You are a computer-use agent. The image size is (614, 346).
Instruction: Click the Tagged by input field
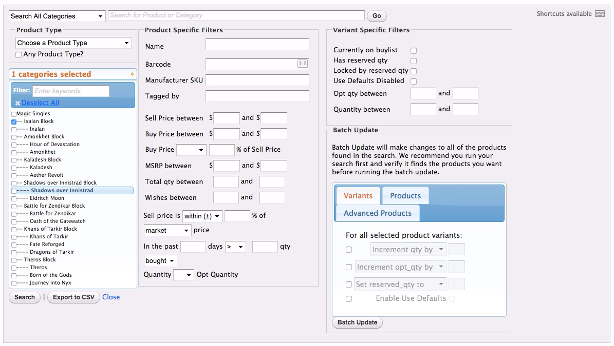[257, 96]
